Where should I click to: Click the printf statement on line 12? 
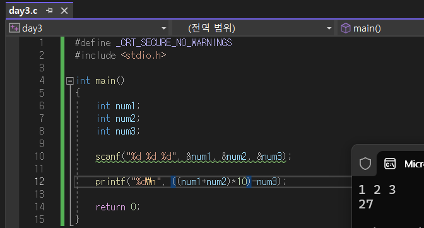pos(191,182)
